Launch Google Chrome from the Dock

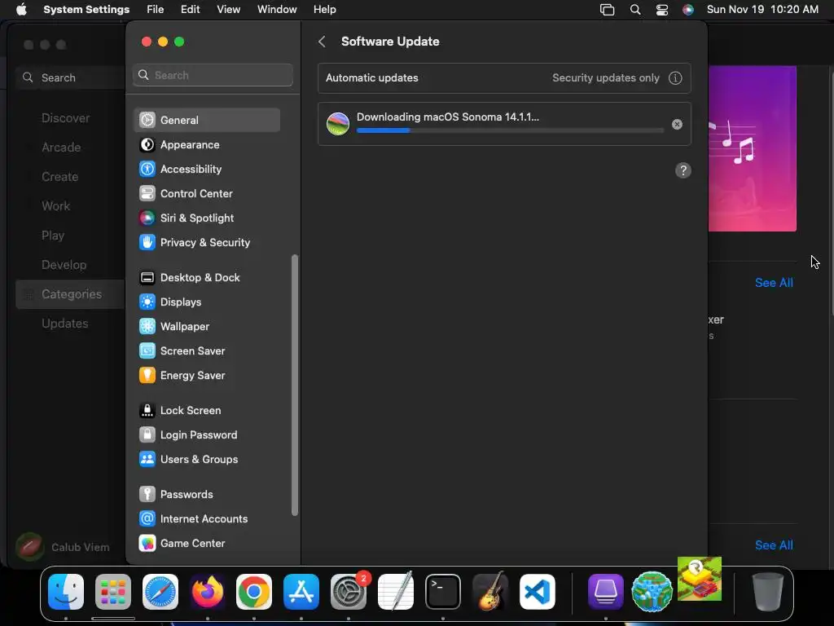[x=254, y=592]
